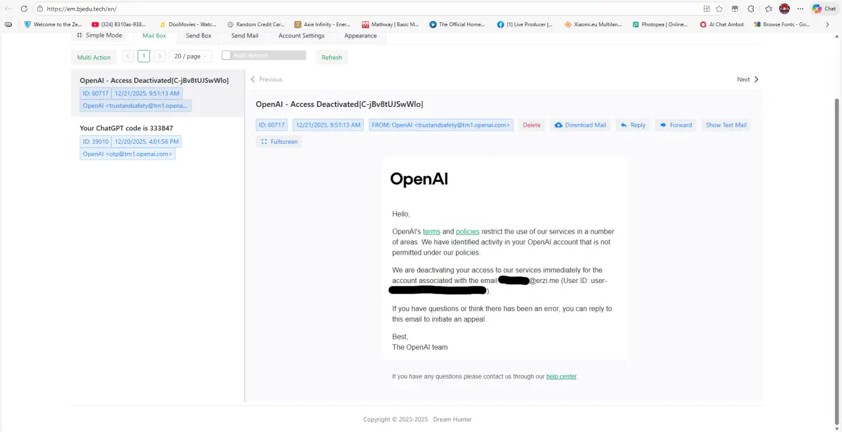842x432 pixels.
Task: Open browser extensions puzzle icon
Action: 751,9
